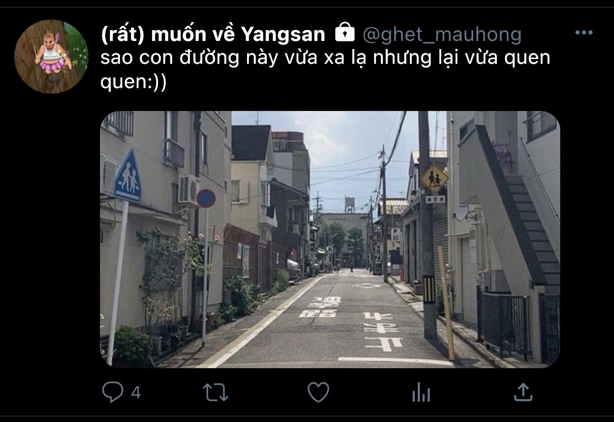614x422 pixels.
Task: Click the blue pedestrian crossing sign in photo
Action: [128, 176]
